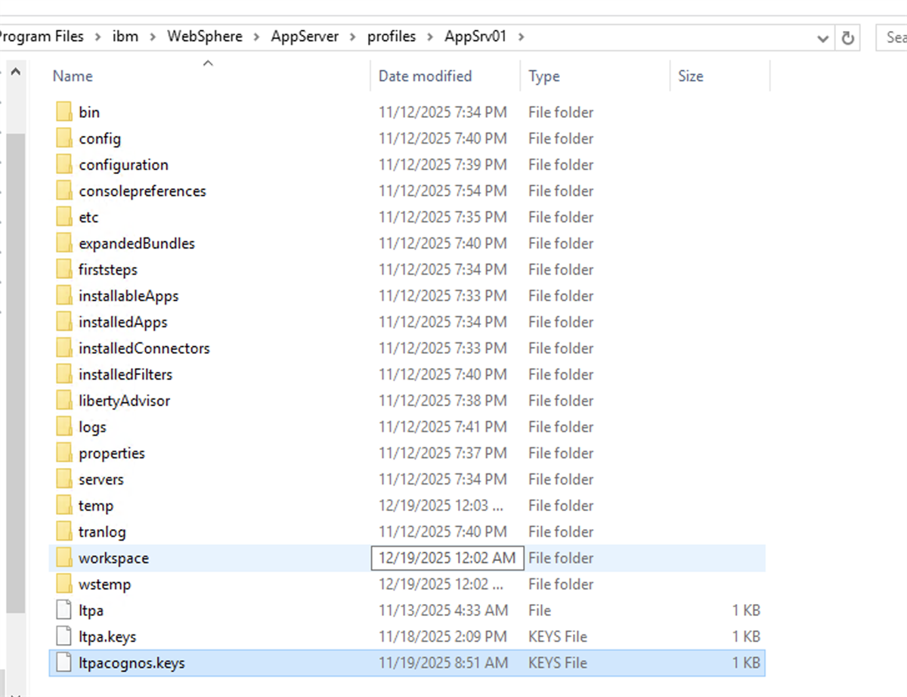The width and height of the screenshot is (907, 697).
Task: Click the consolepreferences folder icon
Action: tap(64, 191)
